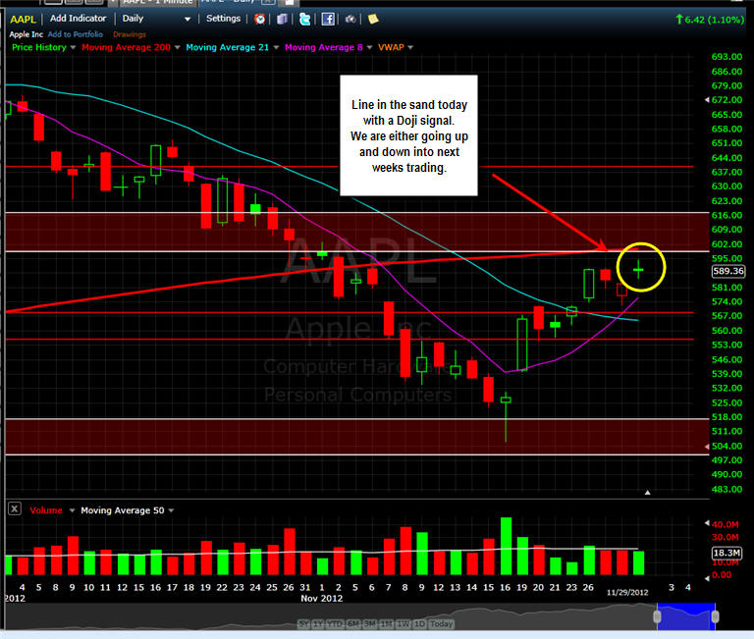This screenshot has height=639, width=754.
Task: Click the 40.0M volume axis label
Action: 725,524
